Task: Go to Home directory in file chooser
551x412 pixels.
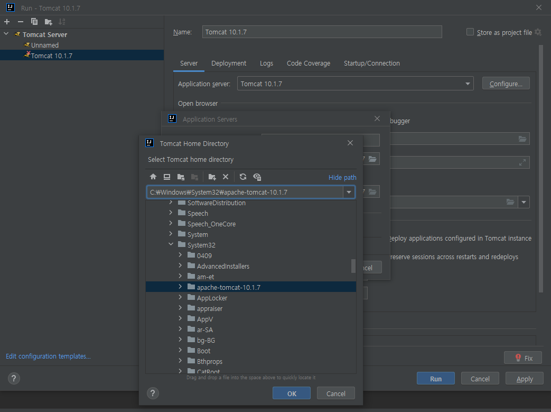Action: click(153, 177)
